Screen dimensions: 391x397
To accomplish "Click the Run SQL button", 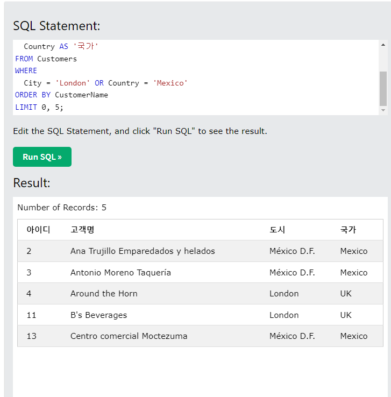I will click(x=42, y=157).
